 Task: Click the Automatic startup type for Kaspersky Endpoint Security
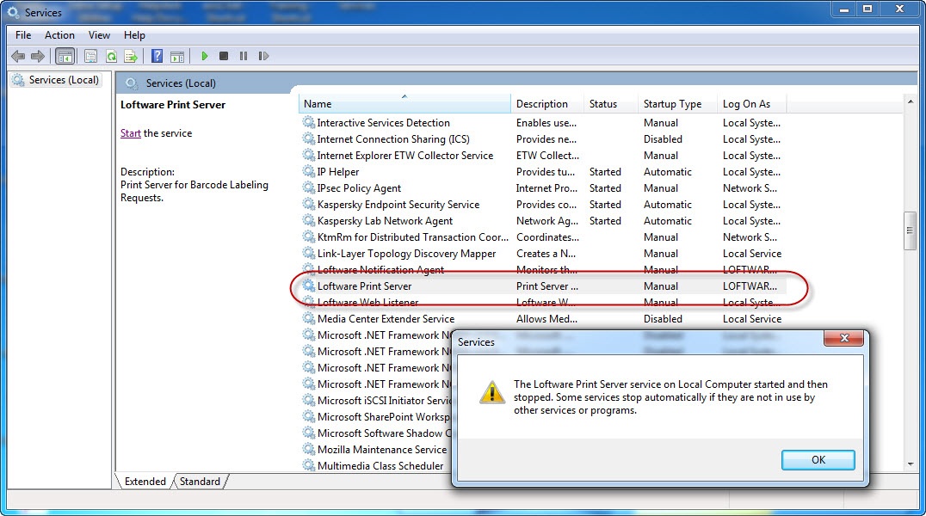[667, 205]
